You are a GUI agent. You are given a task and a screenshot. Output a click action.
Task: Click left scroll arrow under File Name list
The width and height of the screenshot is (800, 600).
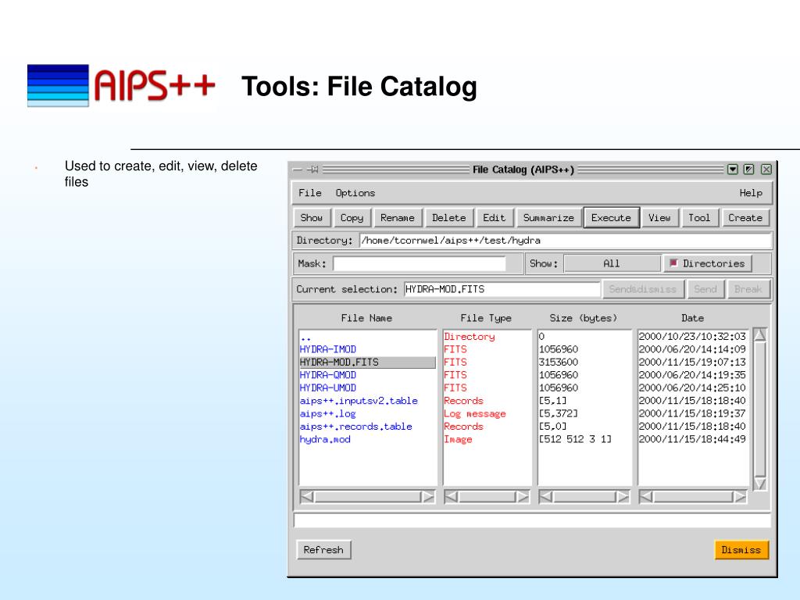coord(307,496)
